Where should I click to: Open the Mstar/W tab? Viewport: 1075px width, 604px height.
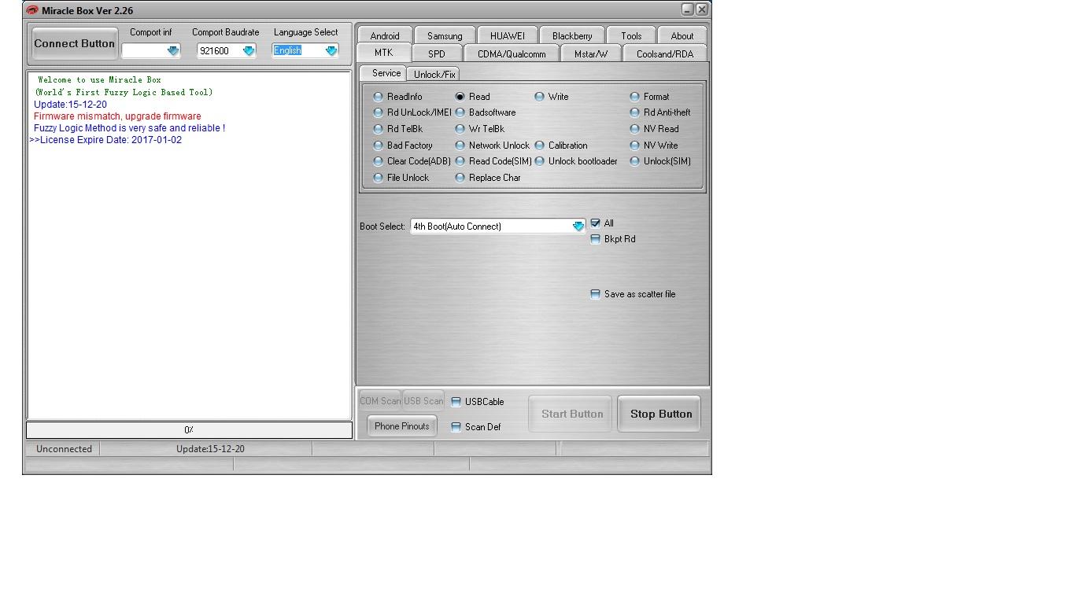[x=591, y=53]
